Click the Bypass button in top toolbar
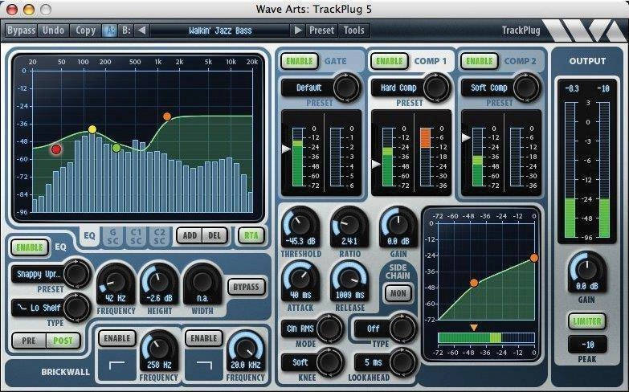 point(21,31)
